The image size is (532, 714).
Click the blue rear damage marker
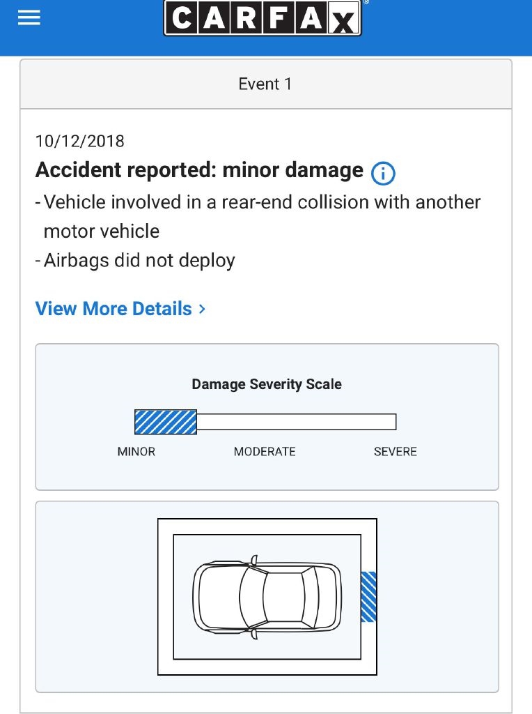click(368, 596)
